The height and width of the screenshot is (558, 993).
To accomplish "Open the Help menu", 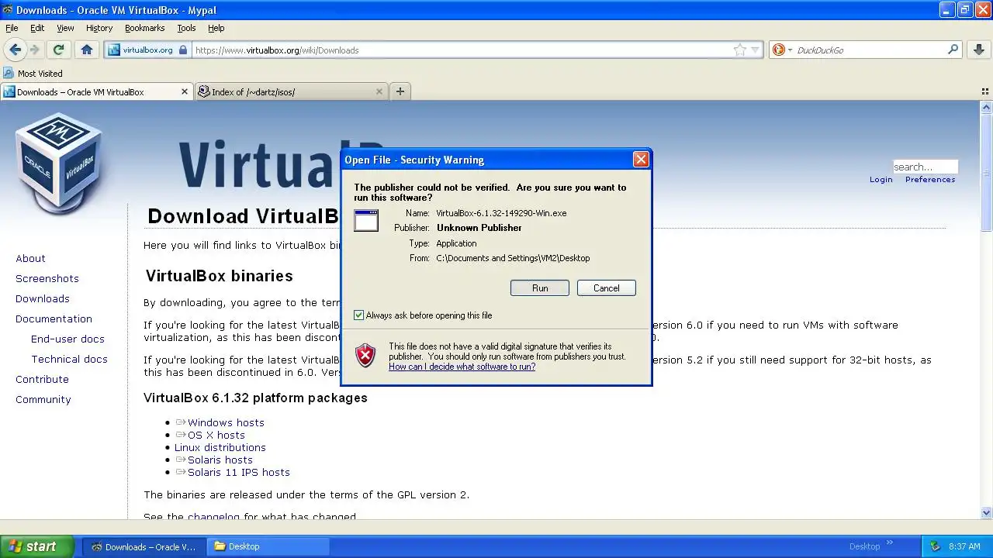I will (216, 28).
